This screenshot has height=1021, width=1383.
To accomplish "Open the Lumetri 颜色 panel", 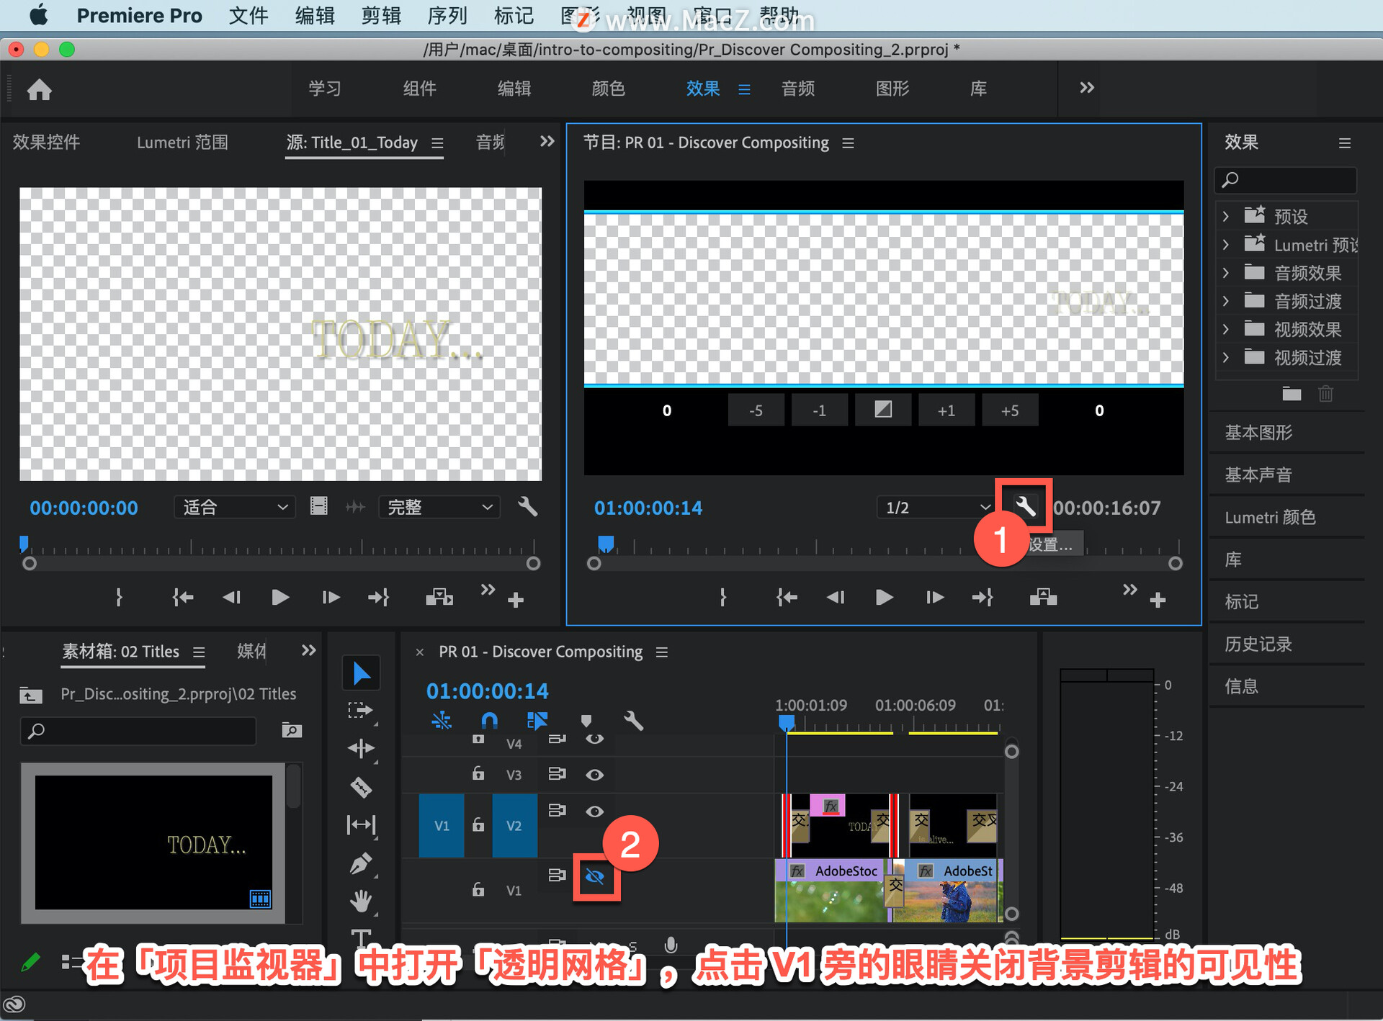I will coord(1270,517).
